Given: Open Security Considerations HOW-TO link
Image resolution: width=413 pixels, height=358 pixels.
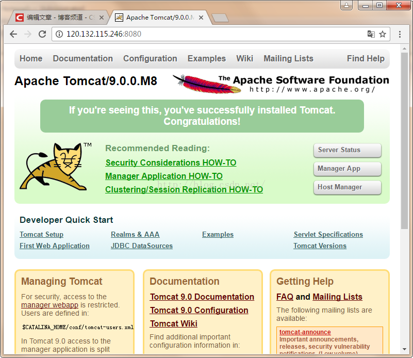Looking at the screenshot, I should 171,163.
